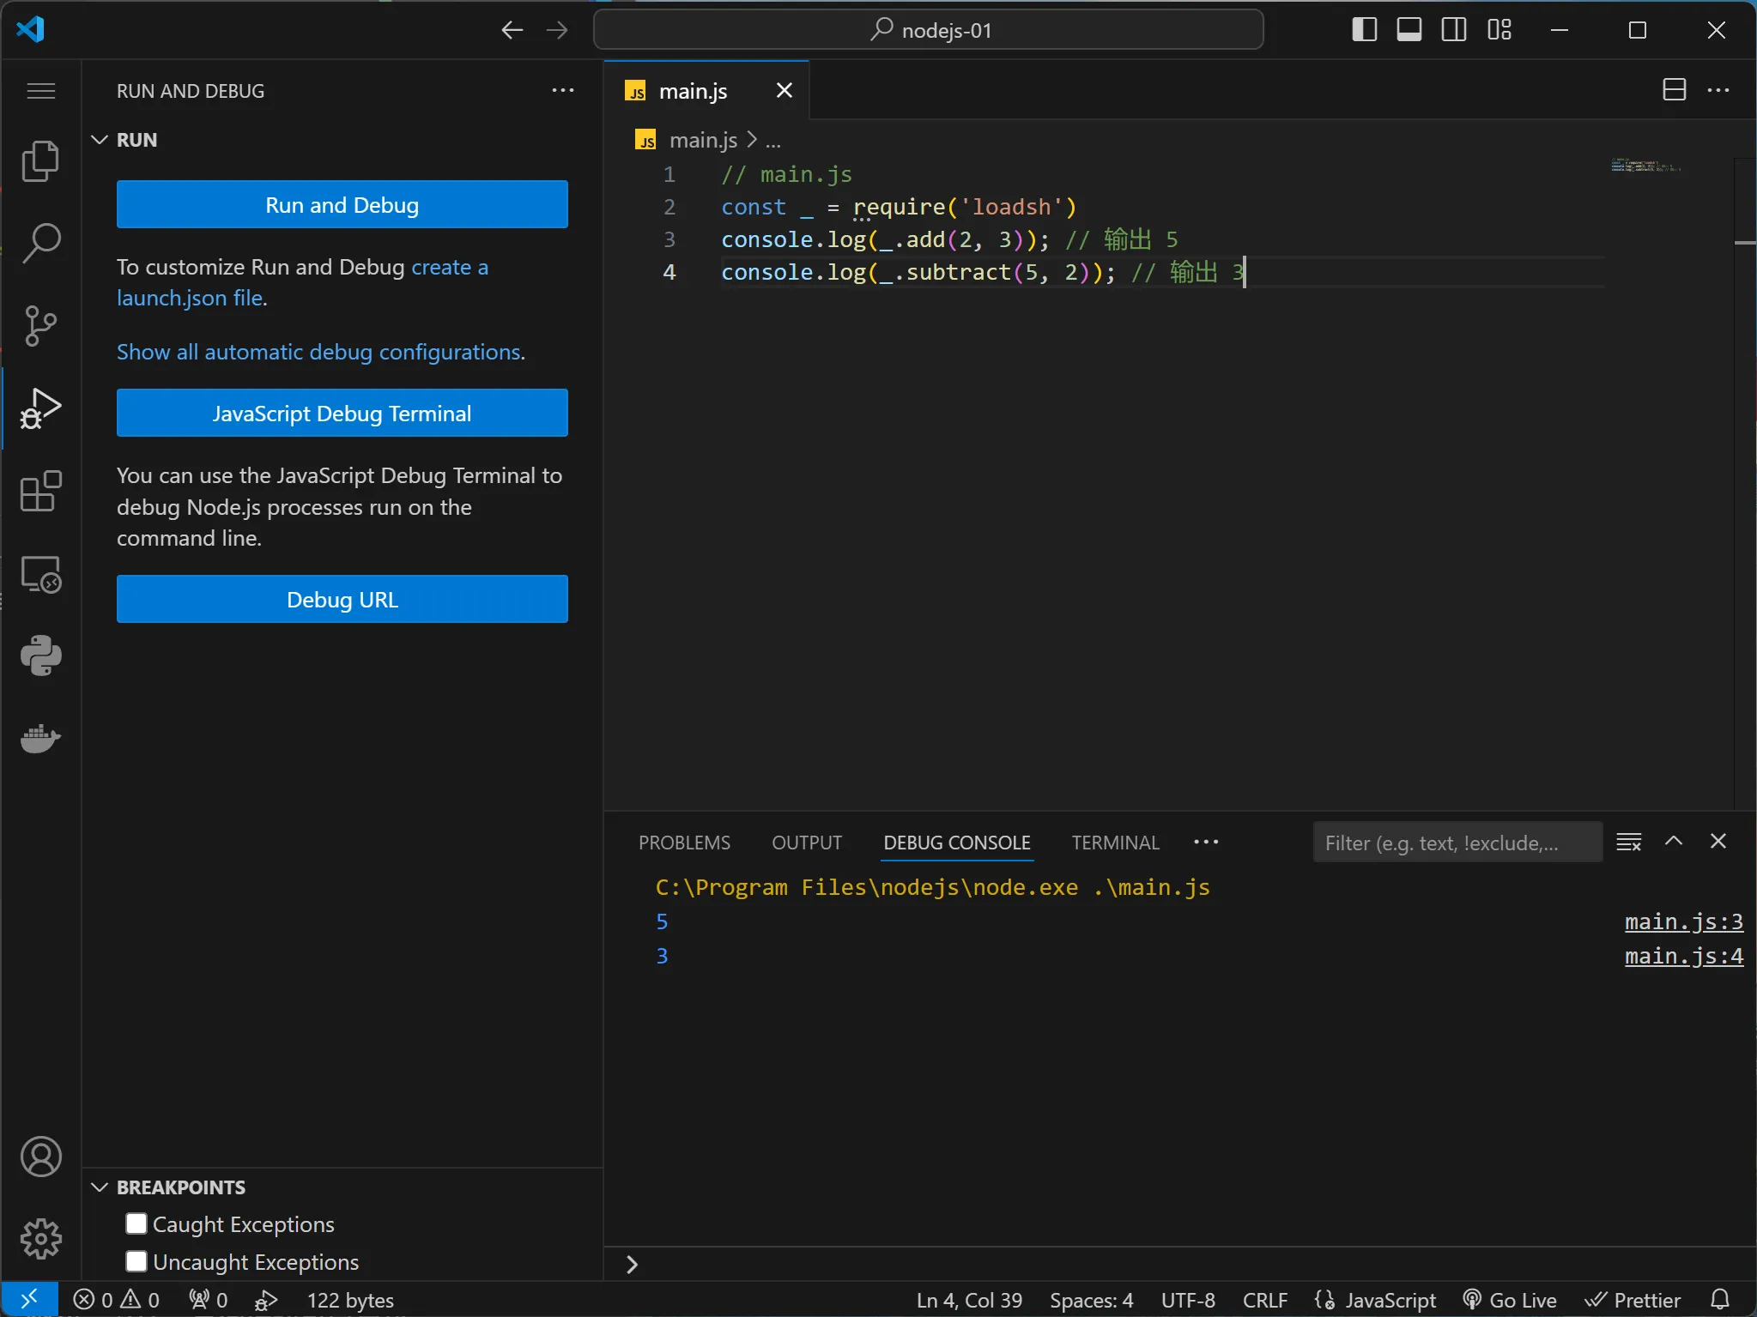Toggle primary side bar layout icon
Viewport: 1757px width, 1317px height.
point(1365,30)
